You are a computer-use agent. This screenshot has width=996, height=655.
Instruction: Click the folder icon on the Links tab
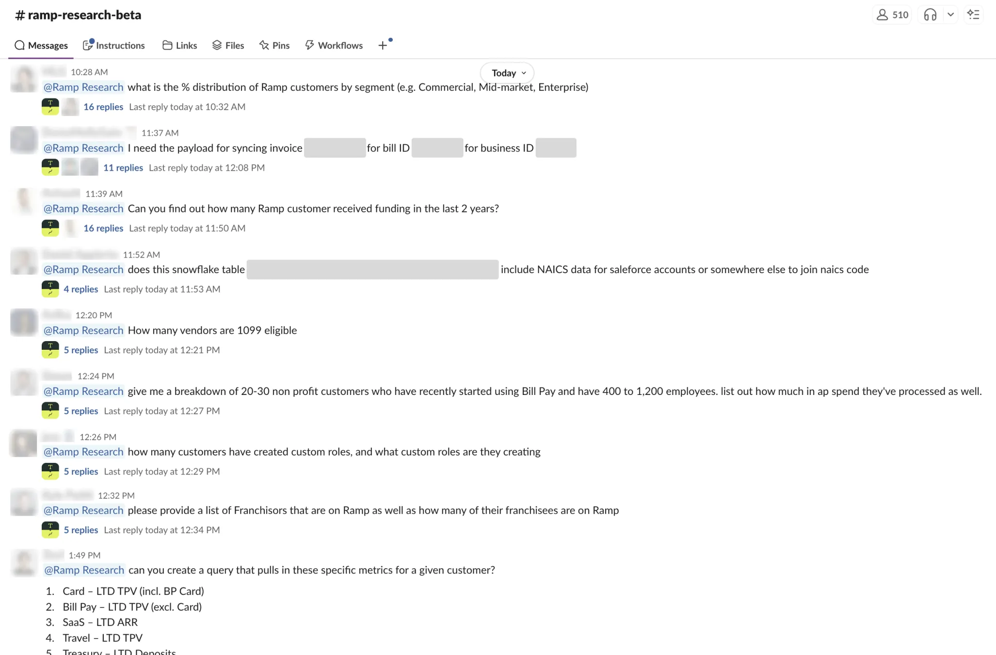pyautogui.click(x=167, y=45)
